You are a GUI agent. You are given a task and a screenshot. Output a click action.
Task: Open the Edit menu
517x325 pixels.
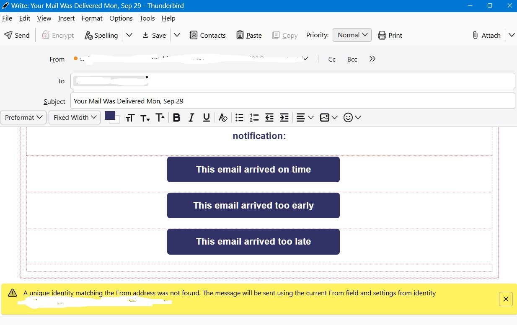click(25, 18)
